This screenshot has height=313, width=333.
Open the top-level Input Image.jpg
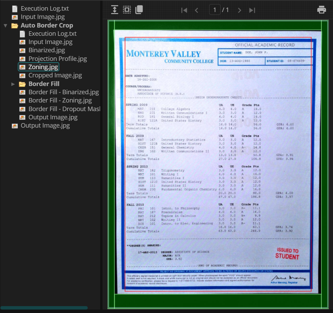[x=43, y=17]
